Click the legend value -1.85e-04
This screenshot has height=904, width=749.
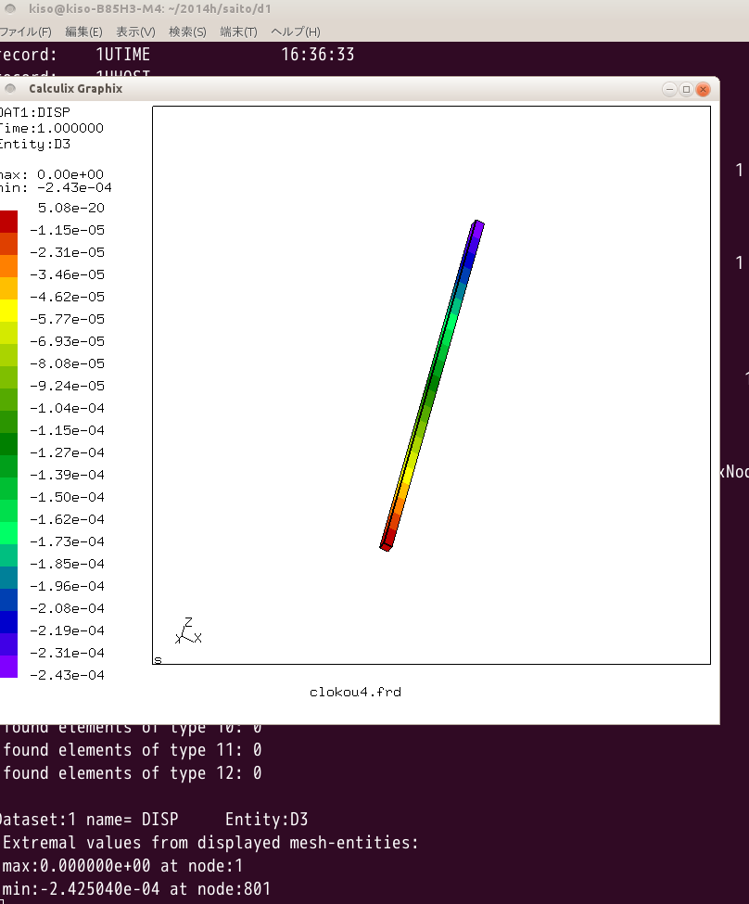68,564
